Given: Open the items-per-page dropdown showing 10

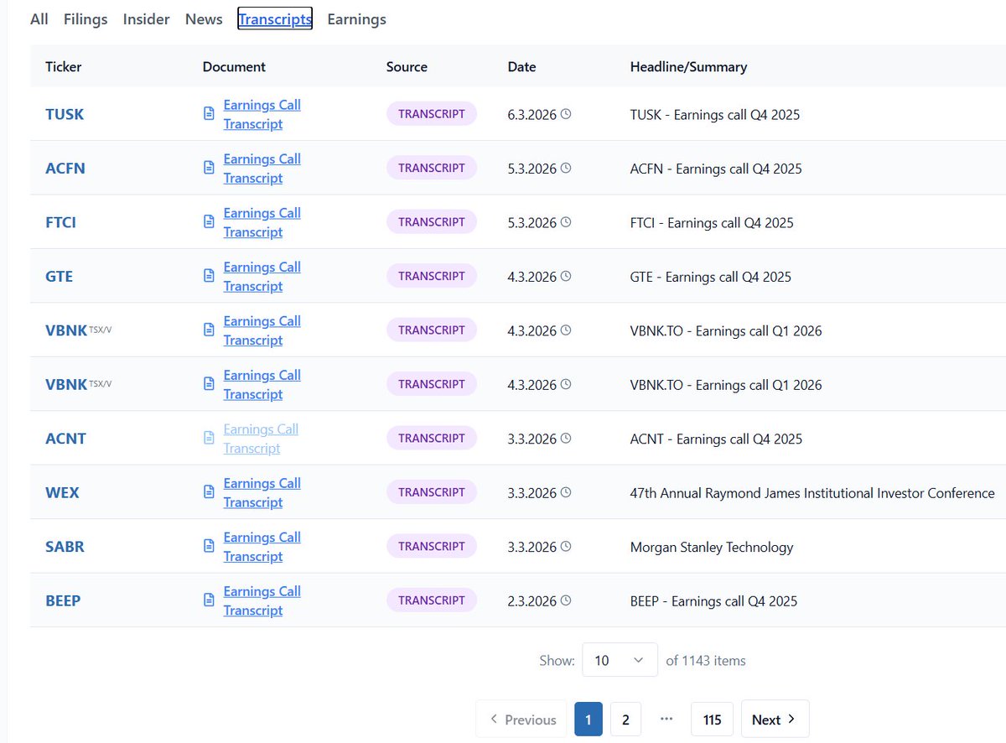Looking at the screenshot, I should [x=620, y=660].
